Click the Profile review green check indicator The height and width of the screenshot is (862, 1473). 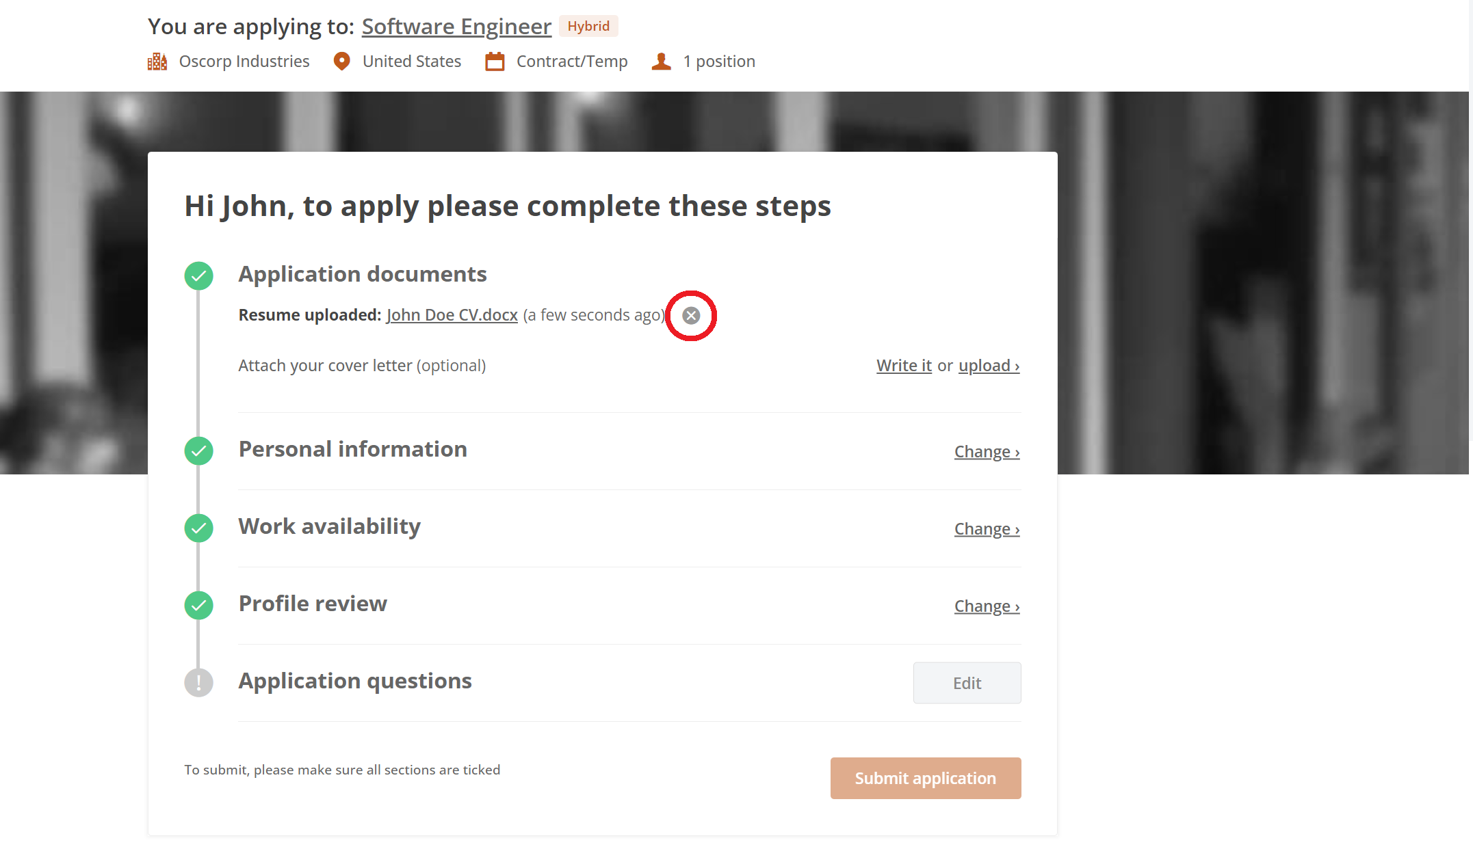coord(198,605)
